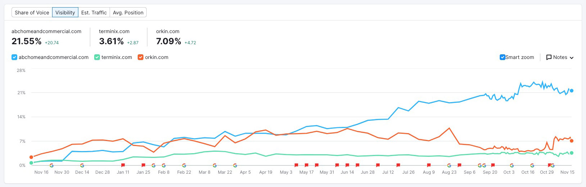Click the Apr 19 x-axis date label

click(x=266, y=172)
